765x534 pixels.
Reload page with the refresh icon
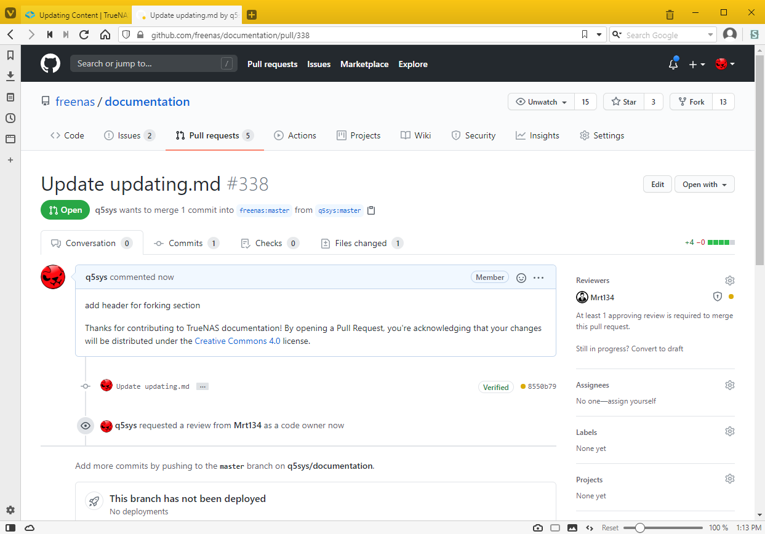click(84, 35)
